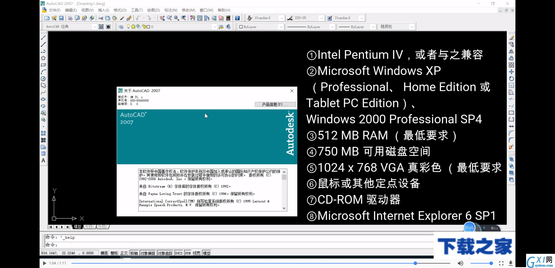Toggle 对象追踪 object tracking in status bar

click(x=165, y=253)
